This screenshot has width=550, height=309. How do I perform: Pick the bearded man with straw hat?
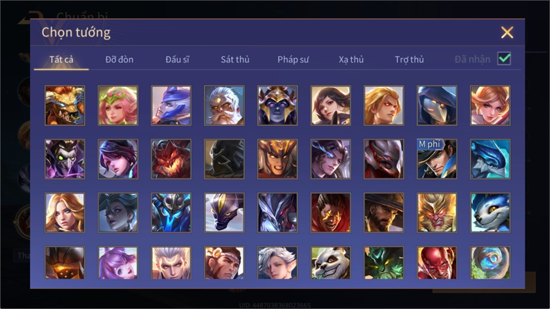pos(384,213)
